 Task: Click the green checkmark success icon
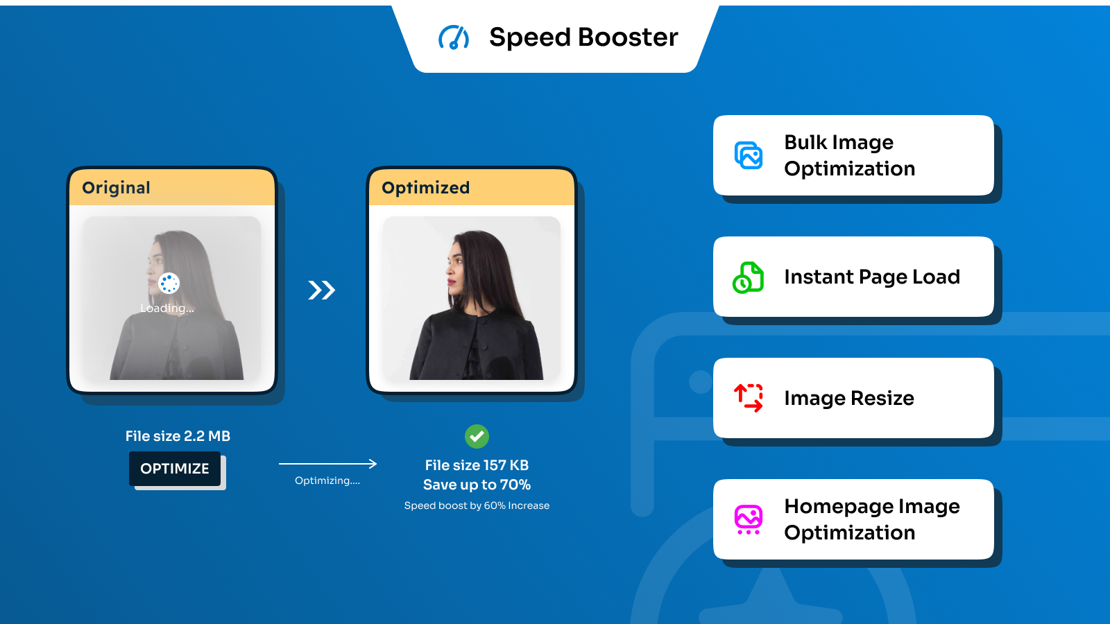point(477,436)
